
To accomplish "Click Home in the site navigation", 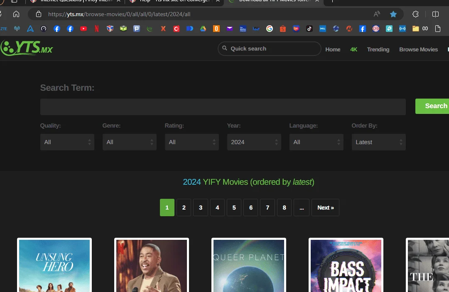I will pyautogui.click(x=333, y=49).
